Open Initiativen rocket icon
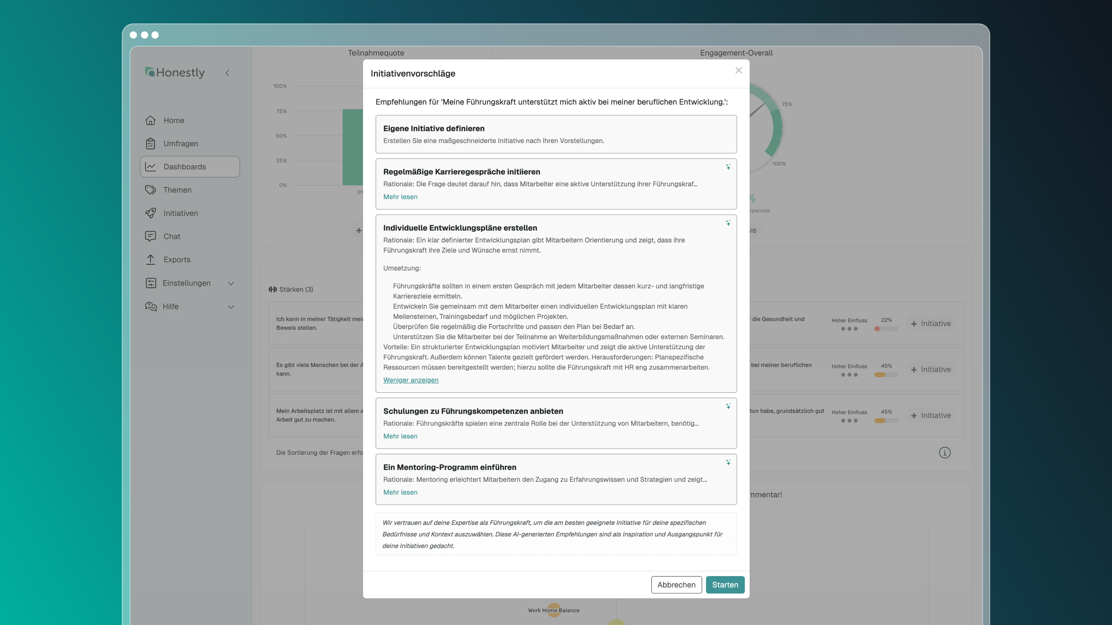Image resolution: width=1112 pixels, height=625 pixels. (x=150, y=213)
